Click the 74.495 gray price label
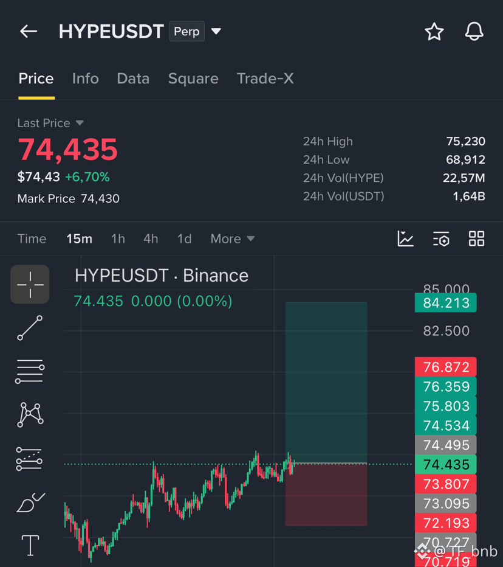The width and height of the screenshot is (503, 567). point(445,445)
